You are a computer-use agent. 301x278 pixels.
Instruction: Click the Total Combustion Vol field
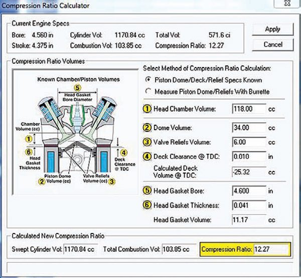179,249
